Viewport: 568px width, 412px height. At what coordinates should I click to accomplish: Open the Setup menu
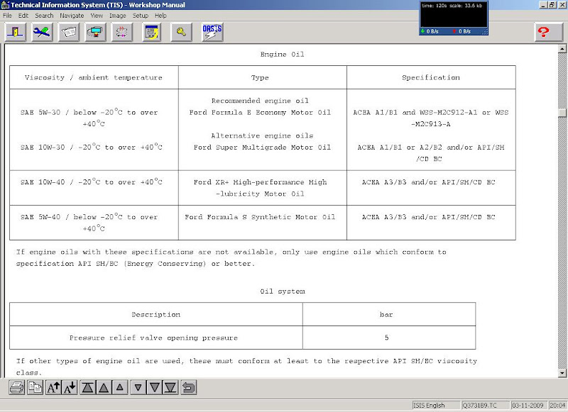141,16
